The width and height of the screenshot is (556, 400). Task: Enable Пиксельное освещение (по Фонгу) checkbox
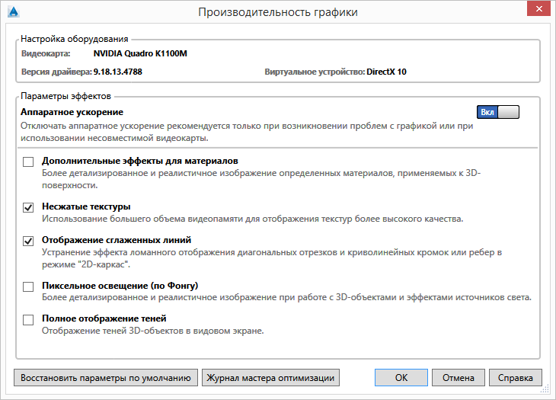[28, 286]
